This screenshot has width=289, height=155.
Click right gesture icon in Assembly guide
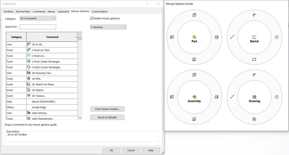coord(216,97)
